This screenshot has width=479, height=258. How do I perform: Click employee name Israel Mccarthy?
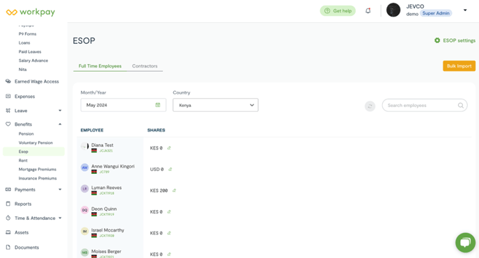coord(107,230)
